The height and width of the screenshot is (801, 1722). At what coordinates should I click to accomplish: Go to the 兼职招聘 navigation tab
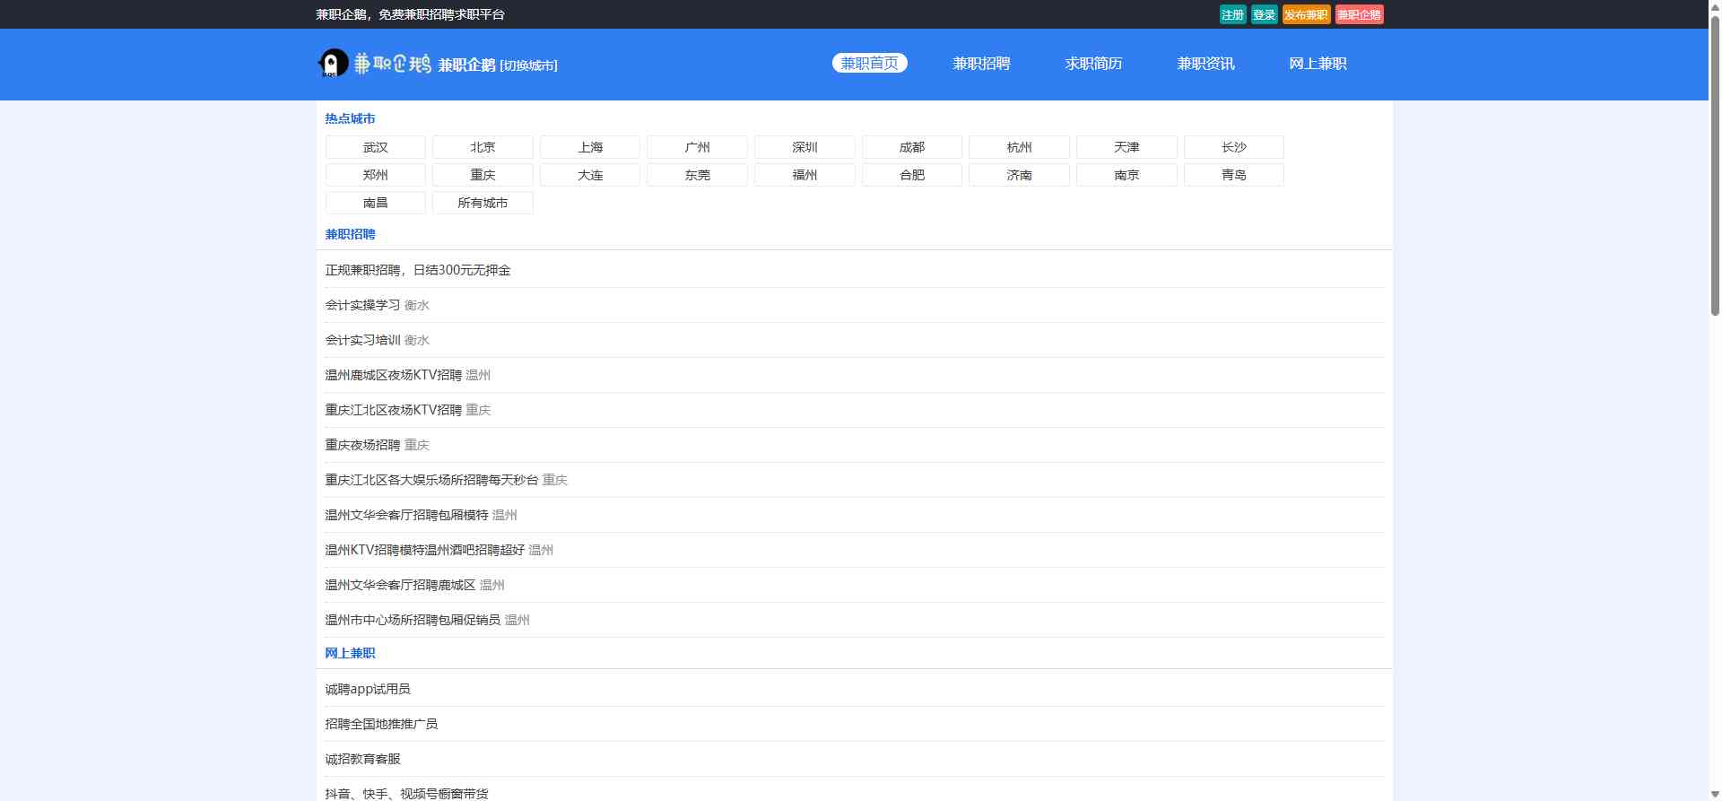[x=981, y=64]
